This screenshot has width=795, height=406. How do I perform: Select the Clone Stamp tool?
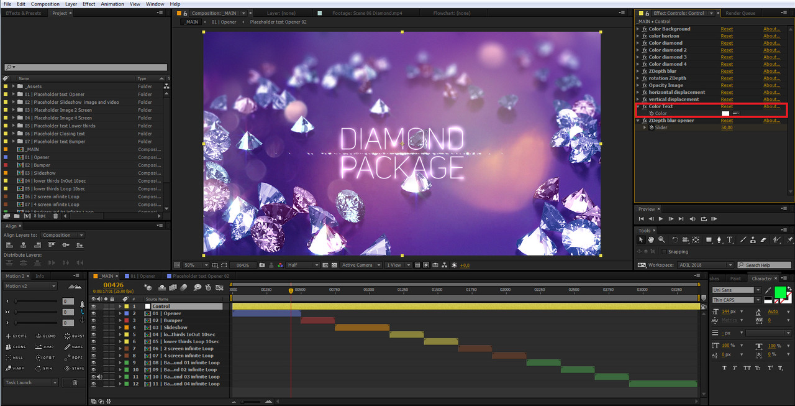[753, 239]
